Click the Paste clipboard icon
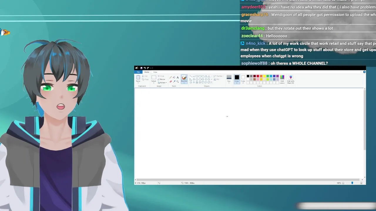The image size is (376, 211). [x=138, y=77]
